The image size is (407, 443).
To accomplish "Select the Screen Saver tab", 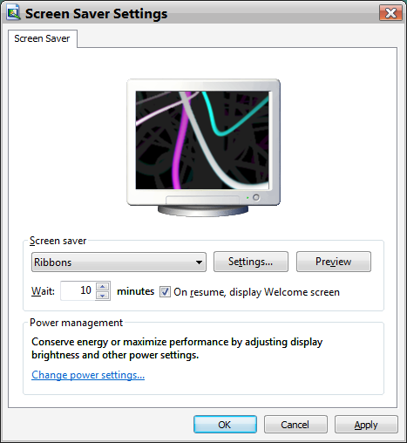I will pyautogui.click(x=42, y=38).
